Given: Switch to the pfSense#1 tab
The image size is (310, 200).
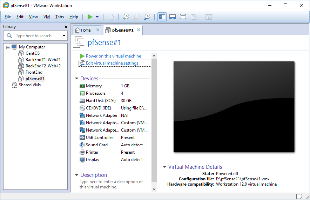Looking at the screenshot, I should click(x=123, y=30).
